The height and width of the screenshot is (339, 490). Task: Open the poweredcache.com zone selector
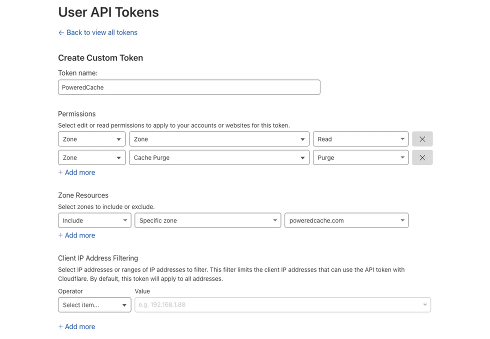click(x=346, y=220)
